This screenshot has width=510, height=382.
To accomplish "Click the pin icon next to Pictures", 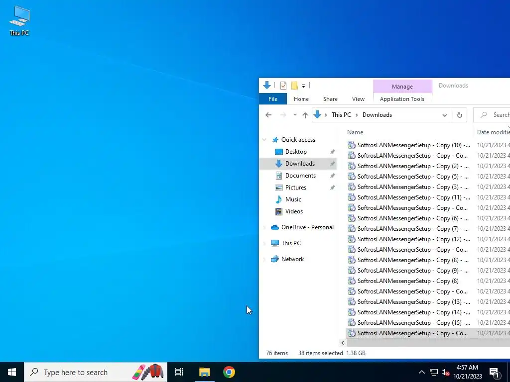I will [332, 188].
